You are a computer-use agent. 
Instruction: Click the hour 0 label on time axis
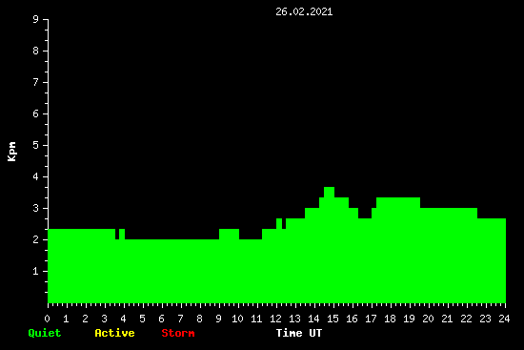tap(47, 319)
